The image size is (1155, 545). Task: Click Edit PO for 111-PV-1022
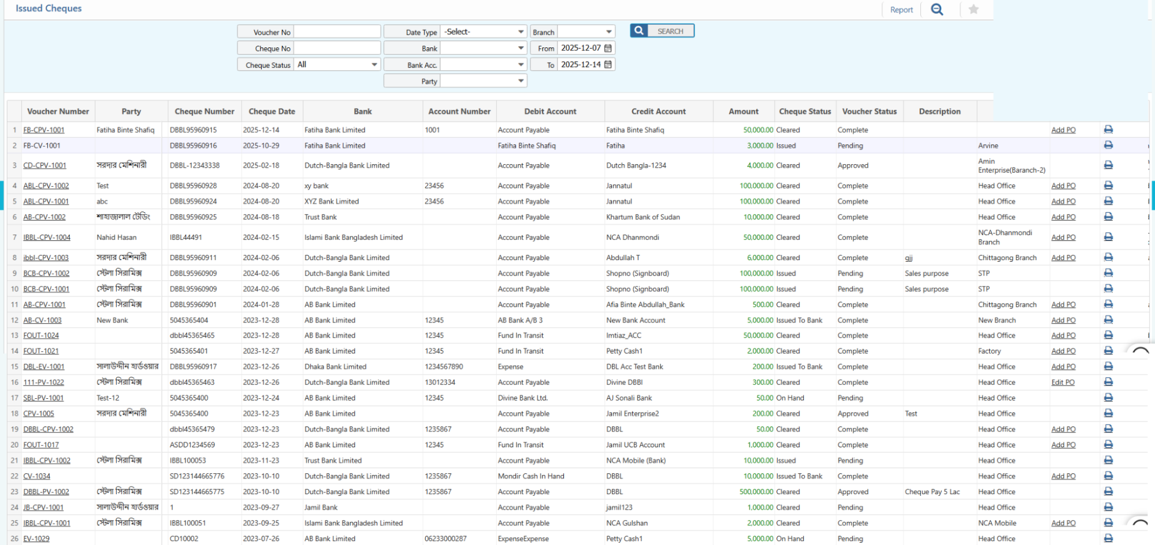coord(1063,383)
